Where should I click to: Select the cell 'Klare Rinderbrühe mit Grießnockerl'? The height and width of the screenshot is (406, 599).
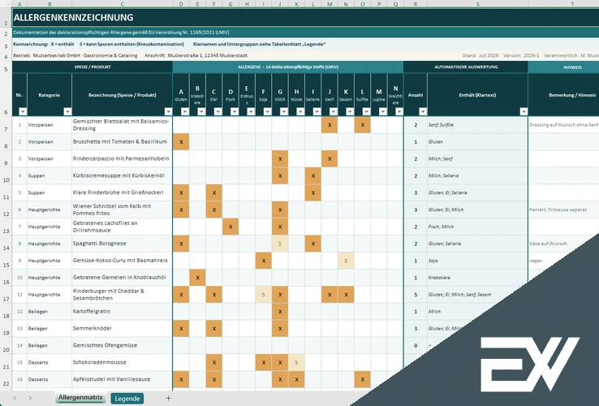(x=122, y=192)
